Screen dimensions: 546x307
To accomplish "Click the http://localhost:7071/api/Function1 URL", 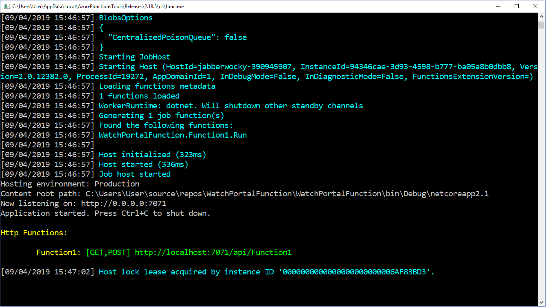I will tap(213, 252).
